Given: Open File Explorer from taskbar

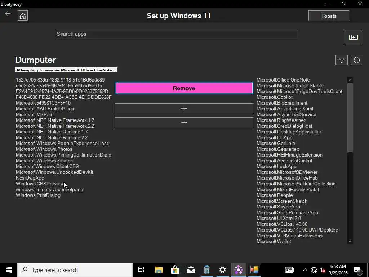Looking at the screenshot, I should pyautogui.click(x=159, y=270).
